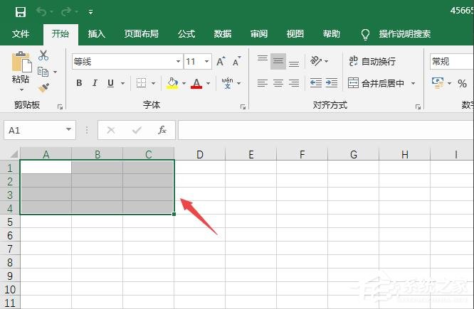Viewport: 474px width, 309px height.
Task: Switch to the 插入 tab
Action: pyautogui.click(x=96, y=34)
